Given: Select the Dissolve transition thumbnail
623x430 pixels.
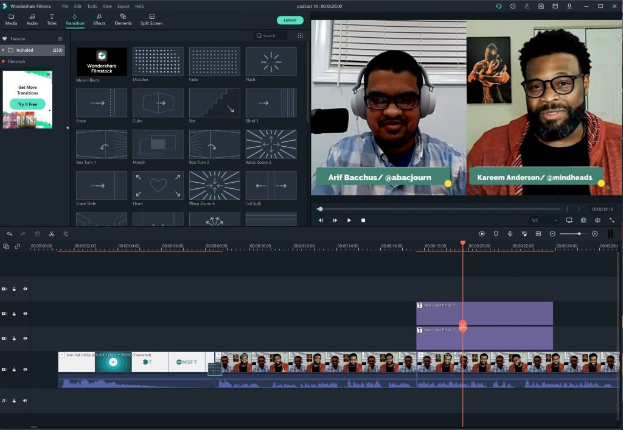Looking at the screenshot, I should [x=158, y=62].
